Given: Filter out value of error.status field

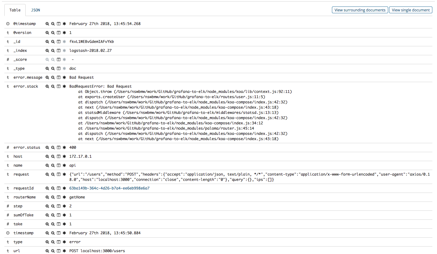Looking at the screenshot, I should point(53,148).
